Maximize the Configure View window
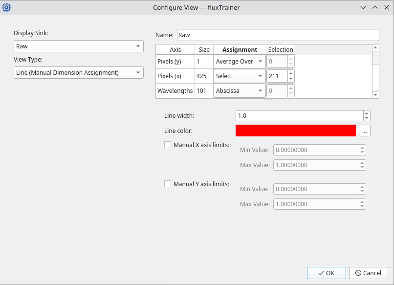Screen dimensions: 394x285 coord(375,7)
